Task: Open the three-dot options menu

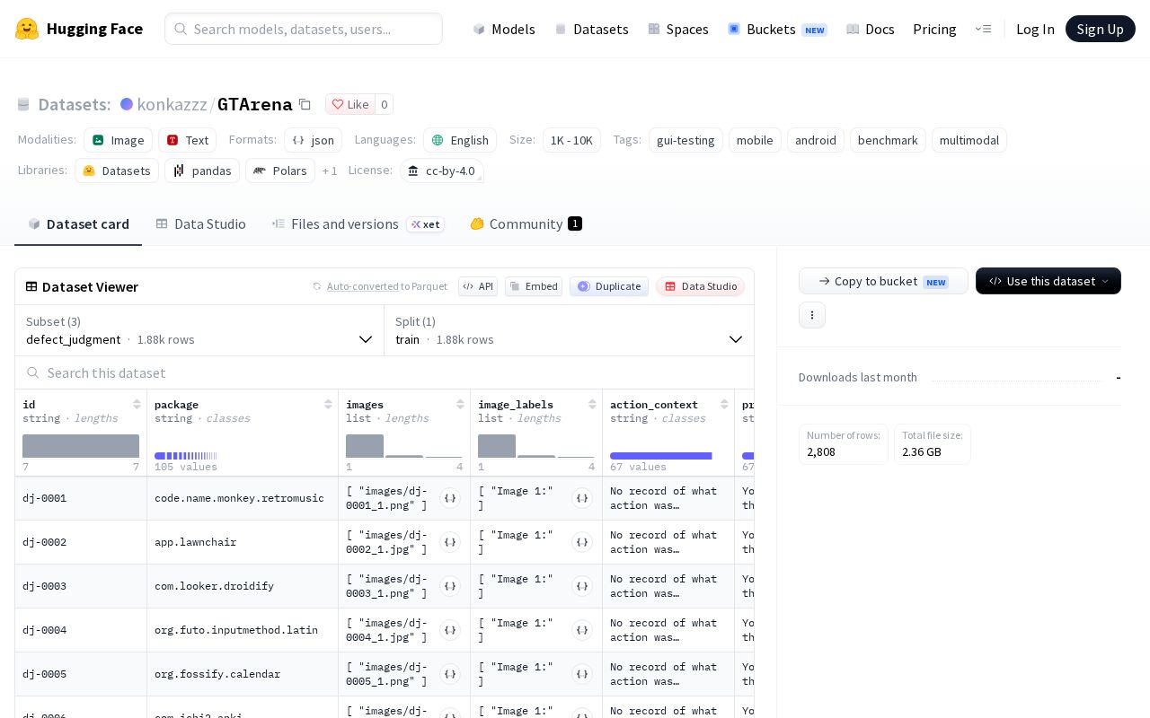Action: click(x=812, y=315)
